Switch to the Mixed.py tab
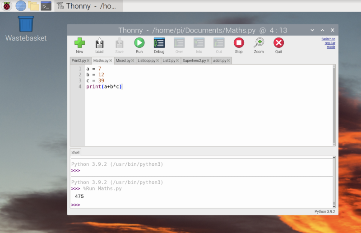361x233 pixels. click(123, 61)
